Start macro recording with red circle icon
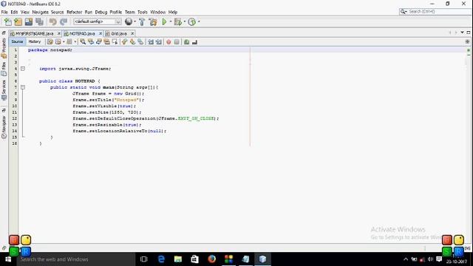The height and width of the screenshot is (266, 473). [x=169, y=42]
